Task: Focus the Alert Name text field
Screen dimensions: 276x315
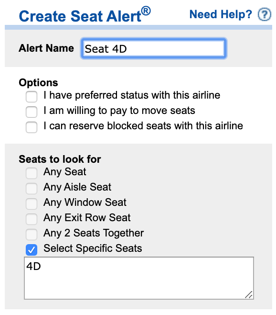Action: point(154,48)
